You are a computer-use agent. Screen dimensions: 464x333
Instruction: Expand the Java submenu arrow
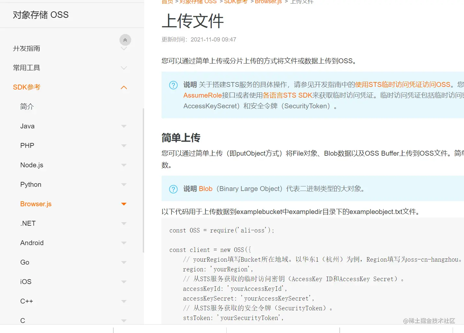pos(124,126)
